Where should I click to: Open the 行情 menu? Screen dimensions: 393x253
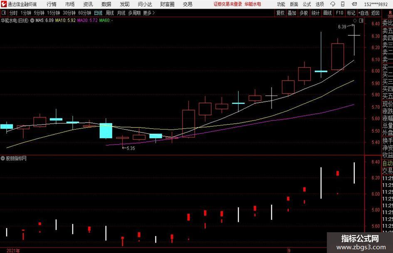[x=52, y=4]
